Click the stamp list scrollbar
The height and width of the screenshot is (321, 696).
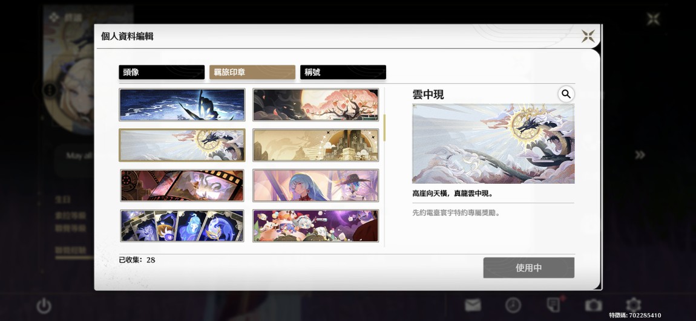[384, 128]
